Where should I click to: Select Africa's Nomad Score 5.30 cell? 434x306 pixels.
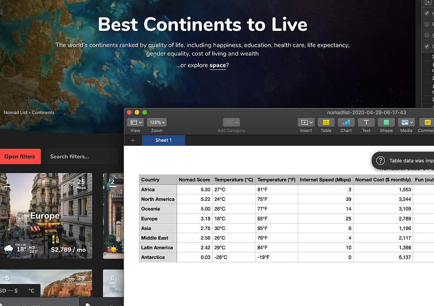(x=194, y=189)
